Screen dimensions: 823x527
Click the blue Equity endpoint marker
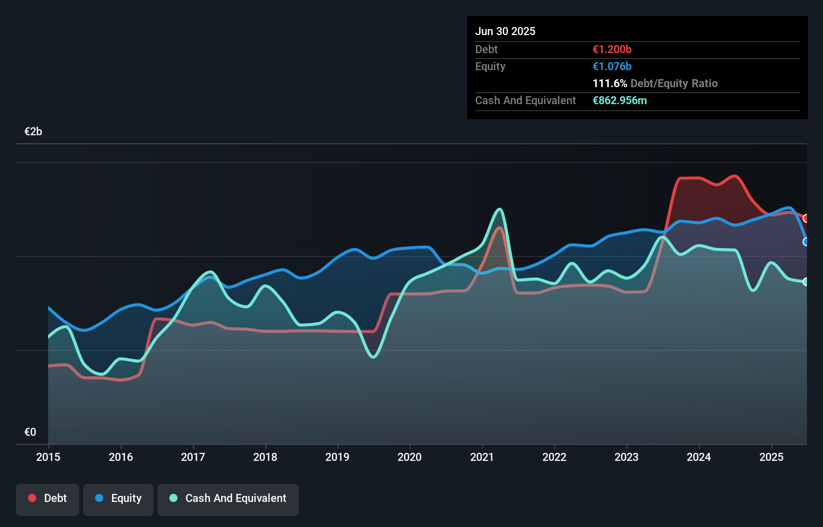point(806,242)
